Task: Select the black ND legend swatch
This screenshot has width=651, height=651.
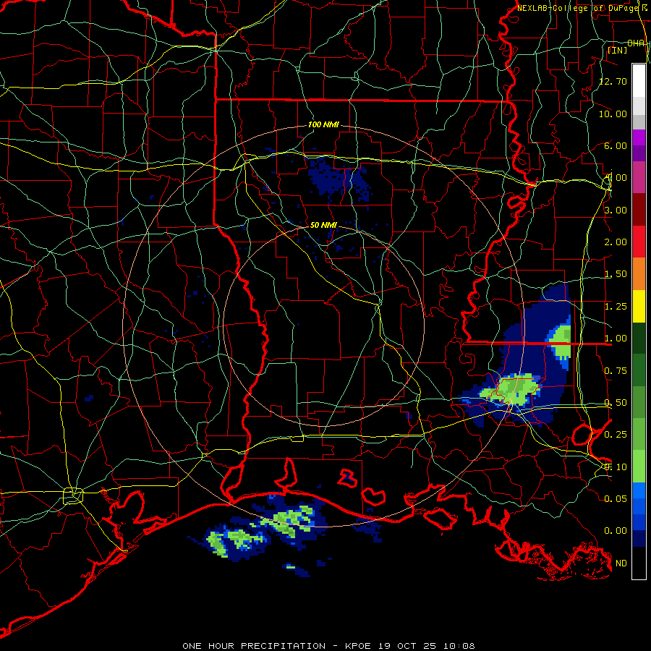Action: click(639, 563)
